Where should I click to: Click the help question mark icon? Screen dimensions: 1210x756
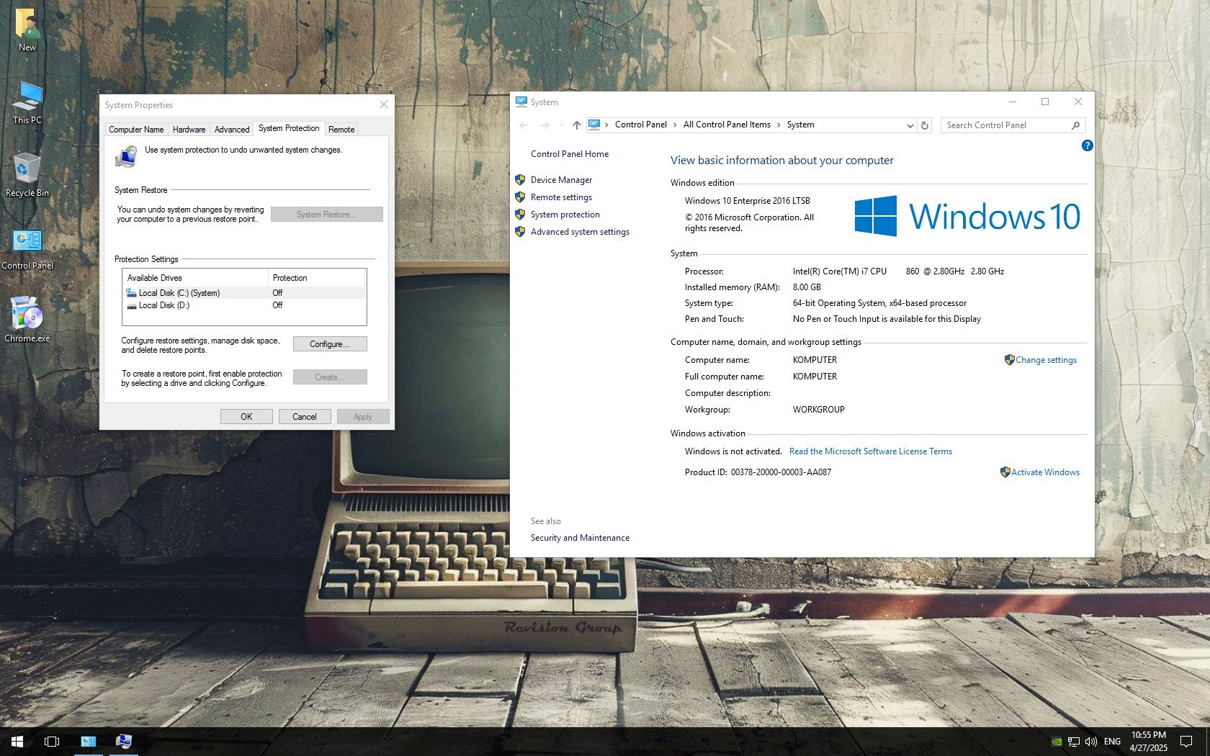[x=1087, y=145]
